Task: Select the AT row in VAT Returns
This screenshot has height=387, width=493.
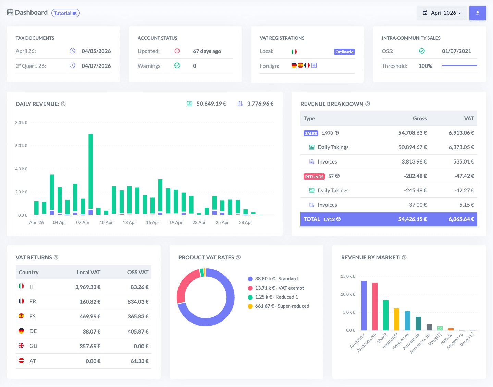Action: [x=84, y=361]
